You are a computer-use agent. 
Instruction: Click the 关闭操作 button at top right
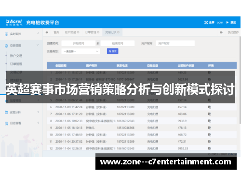click(x=233, y=32)
